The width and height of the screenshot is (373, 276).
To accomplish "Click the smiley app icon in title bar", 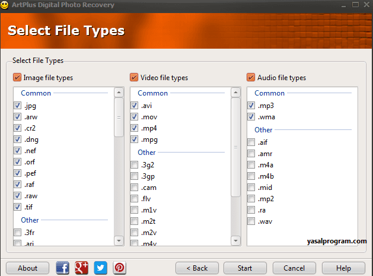I will pos(5,5).
